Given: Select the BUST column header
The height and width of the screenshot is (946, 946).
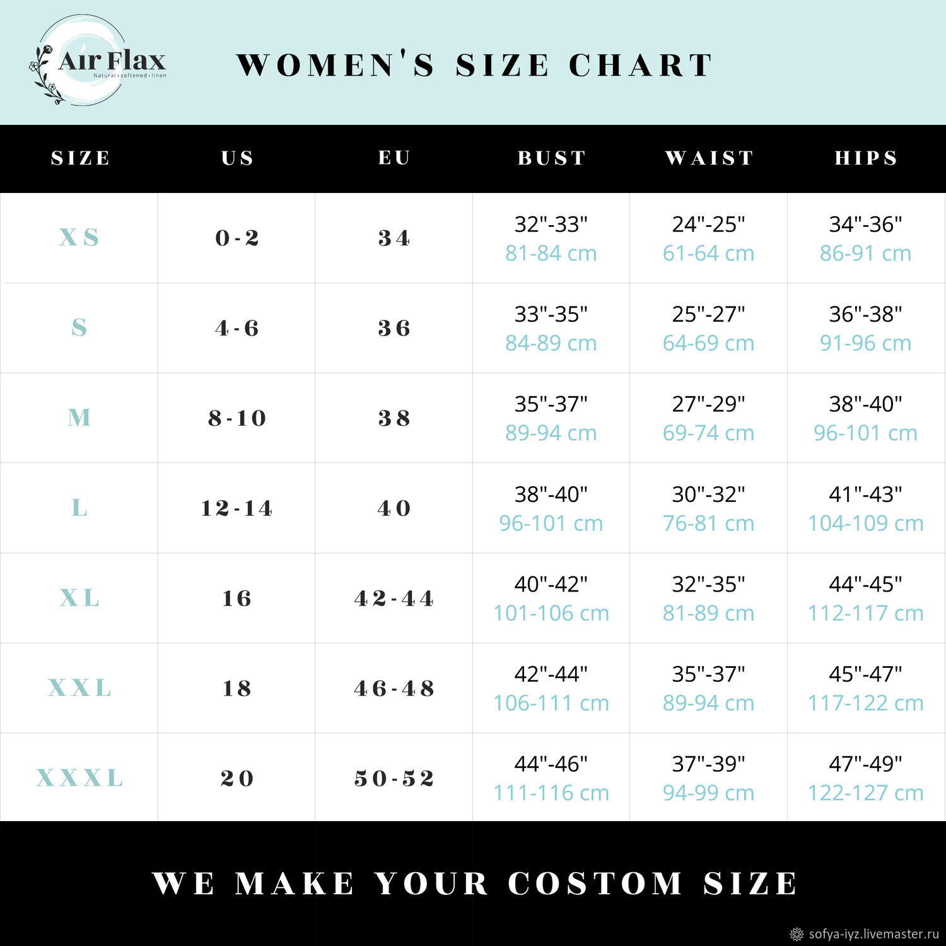Looking at the screenshot, I should pos(552,158).
